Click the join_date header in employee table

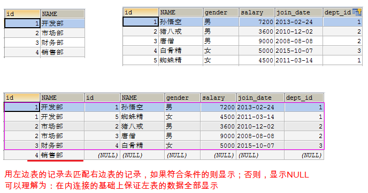[298, 12]
